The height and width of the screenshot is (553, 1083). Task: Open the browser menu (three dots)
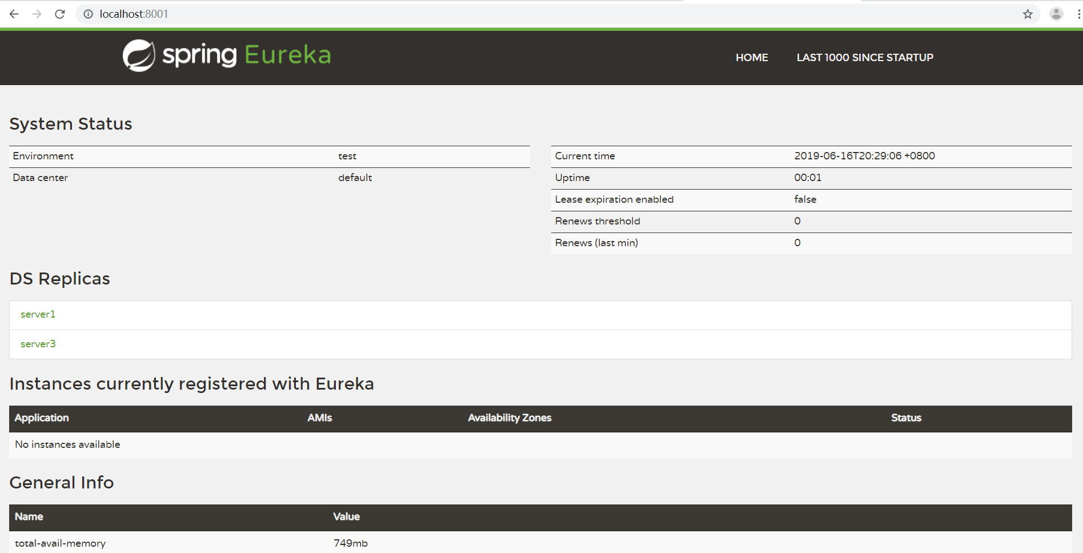(x=1078, y=14)
